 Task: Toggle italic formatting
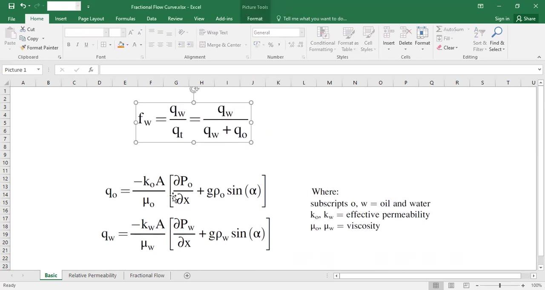click(77, 44)
